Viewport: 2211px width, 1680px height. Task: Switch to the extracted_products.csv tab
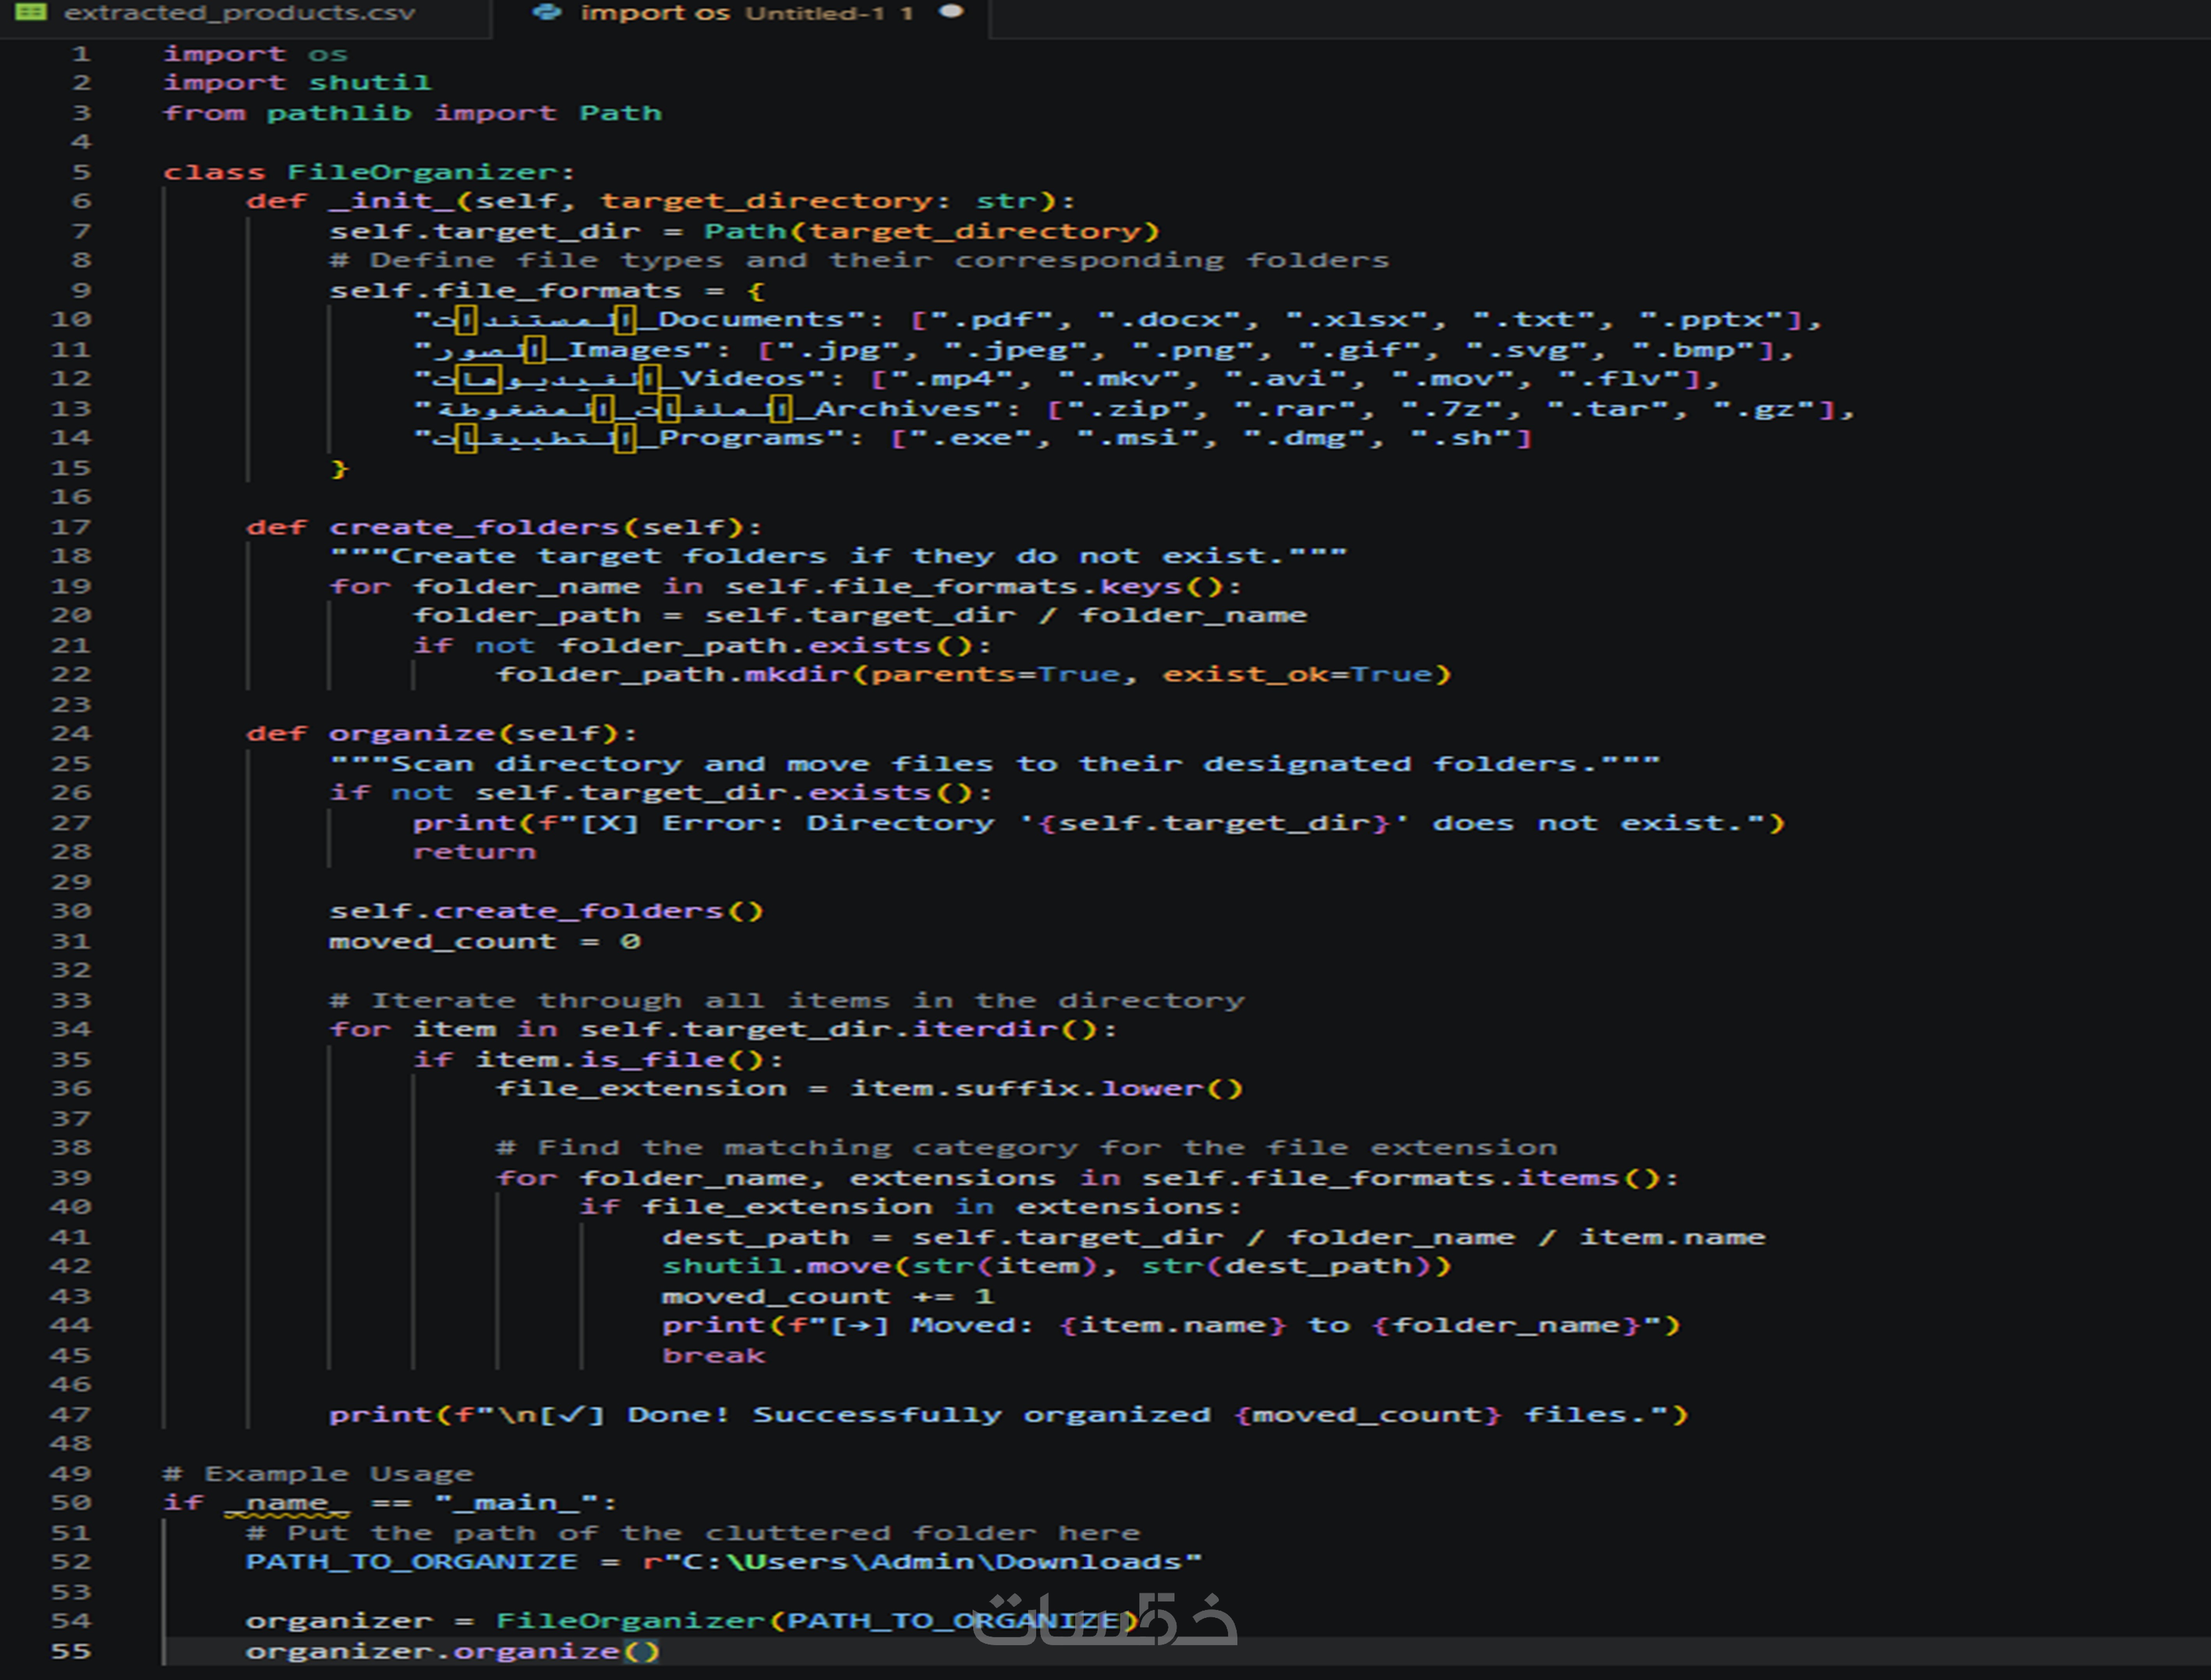[240, 14]
